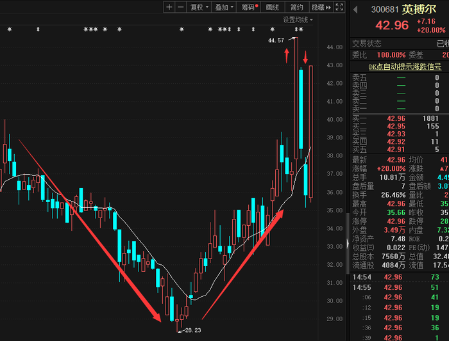Click 隐藏 to hide the side panel
The image size is (449, 341).
coord(321,7)
